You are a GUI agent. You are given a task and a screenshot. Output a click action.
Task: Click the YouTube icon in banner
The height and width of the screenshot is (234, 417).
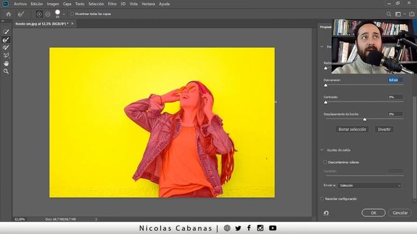click(272, 228)
